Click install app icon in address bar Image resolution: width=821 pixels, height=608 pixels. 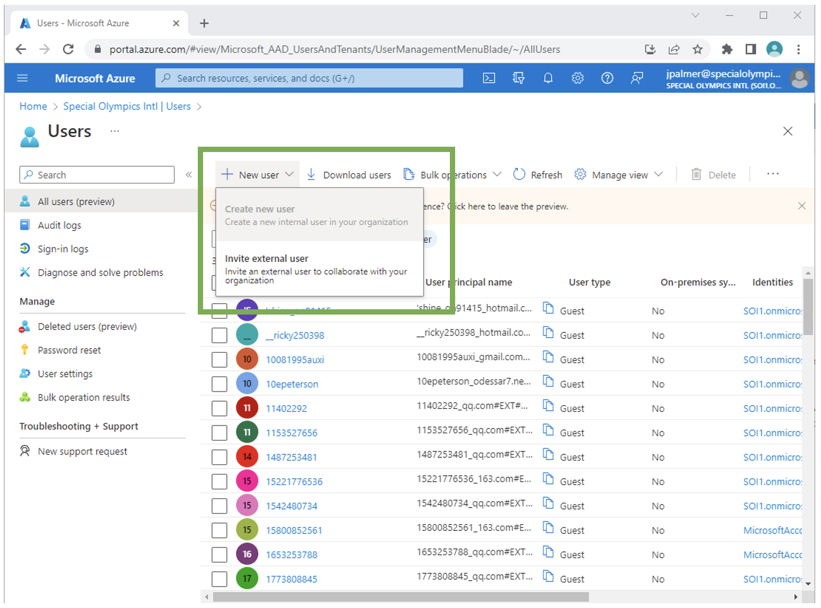(x=650, y=49)
